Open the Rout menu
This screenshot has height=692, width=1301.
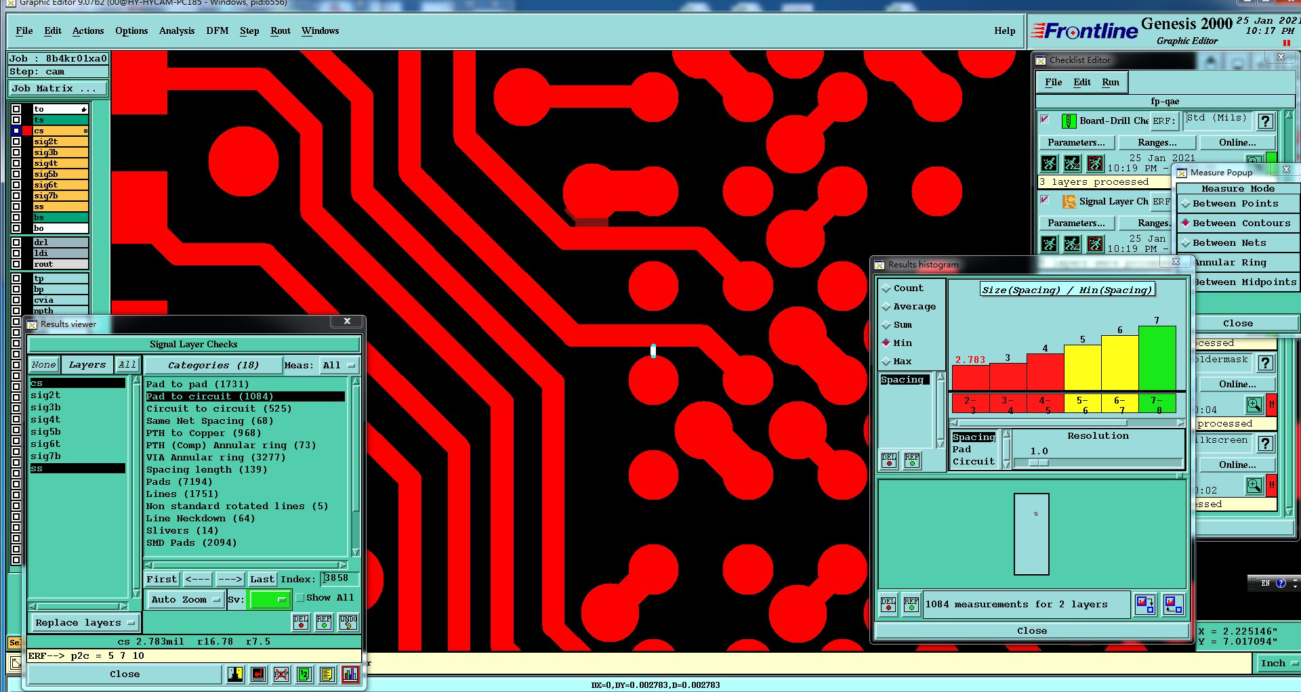281,31
